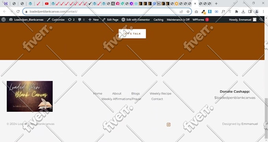This screenshot has width=268, height=142.
Task: Select the $loadedpenblankcanvas cashapp text
Action: [235, 98]
